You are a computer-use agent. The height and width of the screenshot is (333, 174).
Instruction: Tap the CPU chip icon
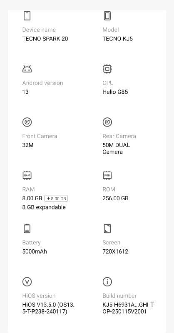[107, 69]
